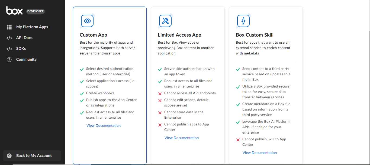The image size is (370, 165).
Task: View Documentation for Custom App
Action: tap(104, 125)
